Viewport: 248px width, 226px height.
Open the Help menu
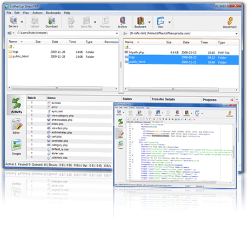click(x=67, y=13)
